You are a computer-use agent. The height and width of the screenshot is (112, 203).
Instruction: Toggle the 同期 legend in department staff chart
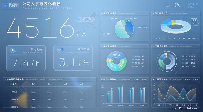coord(144,79)
